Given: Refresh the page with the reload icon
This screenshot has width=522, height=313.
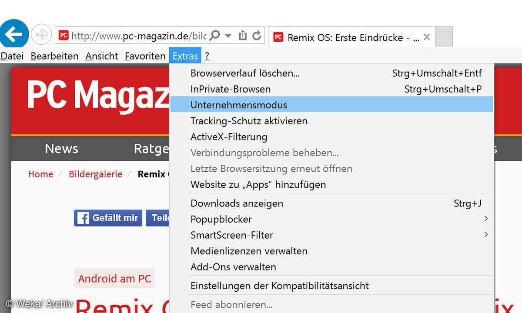Looking at the screenshot, I should (257, 35).
